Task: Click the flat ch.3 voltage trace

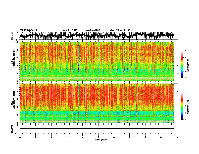Action: coord(97,129)
